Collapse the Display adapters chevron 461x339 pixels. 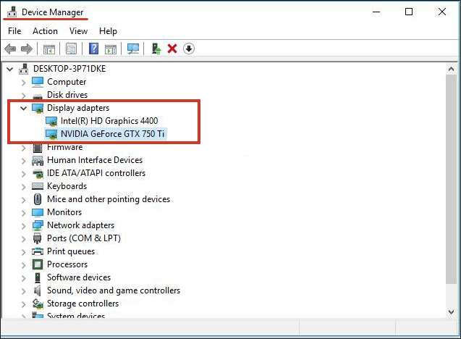coord(23,109)
